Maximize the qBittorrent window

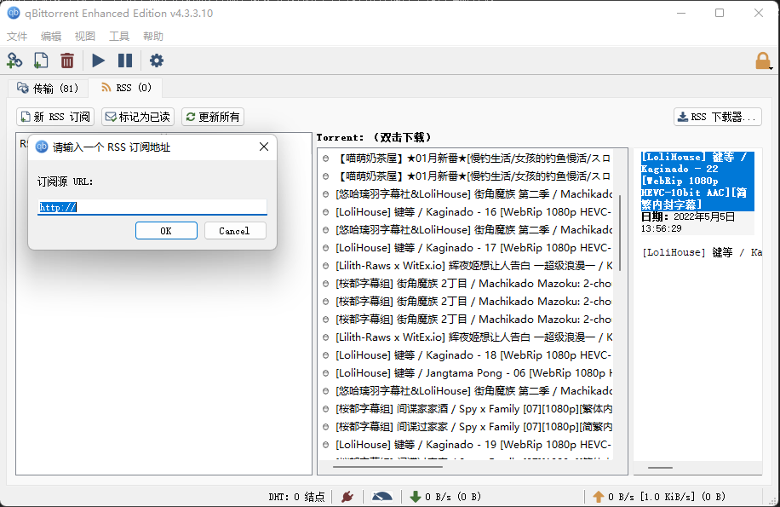720,13
